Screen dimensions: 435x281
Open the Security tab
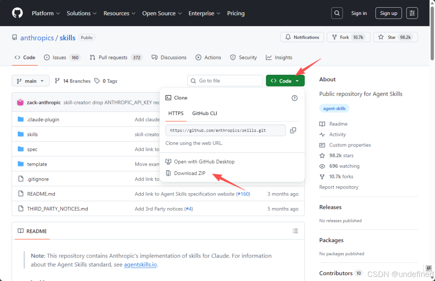pos(243,58)
